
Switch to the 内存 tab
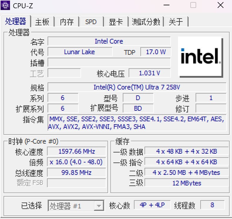(x=67, y=22)
